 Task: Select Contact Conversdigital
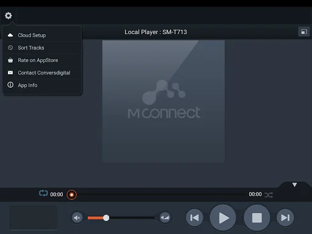click(x=42, y=73)
